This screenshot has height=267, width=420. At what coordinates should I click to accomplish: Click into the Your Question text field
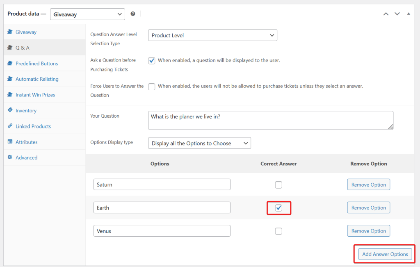[270, 121]
